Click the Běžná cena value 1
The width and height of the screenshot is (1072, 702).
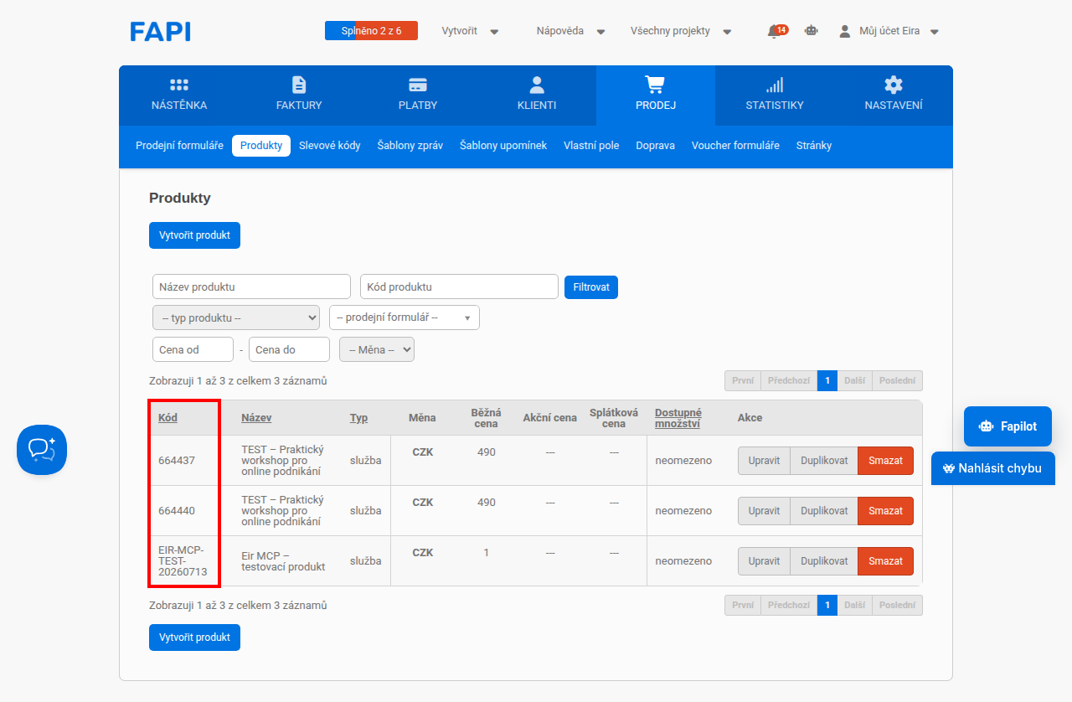[x=486, y=553]
